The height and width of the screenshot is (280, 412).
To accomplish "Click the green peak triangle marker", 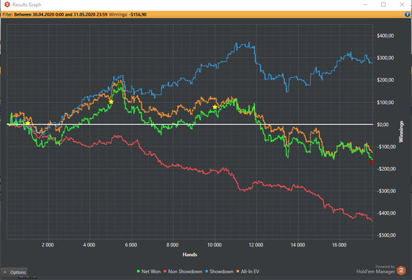I will pyautogui.click(x=120, y=85).
